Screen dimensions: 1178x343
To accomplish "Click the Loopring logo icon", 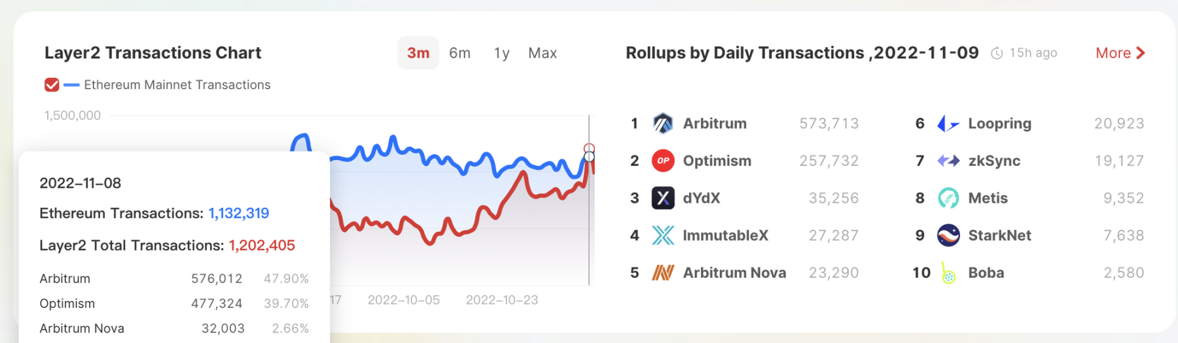I will coord(948,123).
